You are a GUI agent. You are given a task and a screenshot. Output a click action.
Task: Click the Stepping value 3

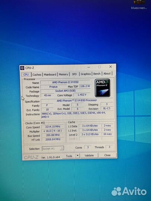click(x=107, y=104)
